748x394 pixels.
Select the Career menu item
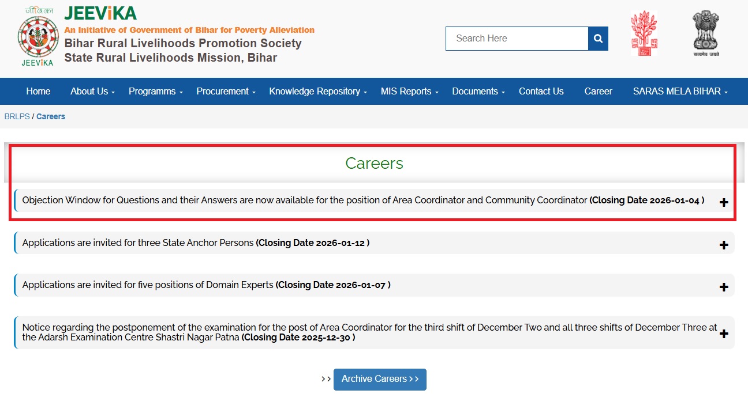[x=598, y=91]
